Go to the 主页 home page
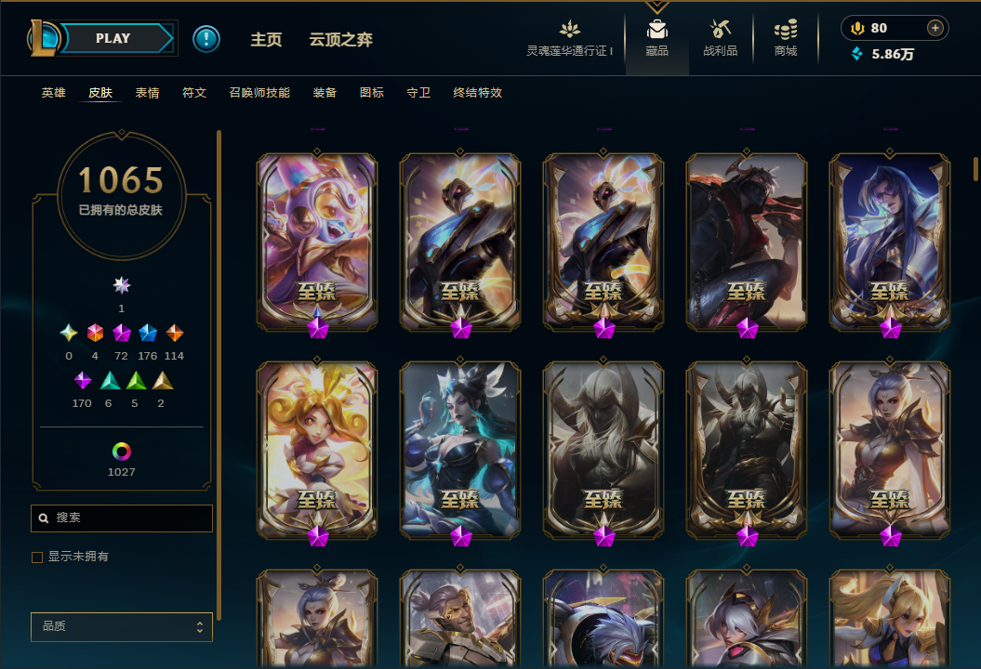Image resolution: width=981 pixels, height=669 pixels. (266, 39)
